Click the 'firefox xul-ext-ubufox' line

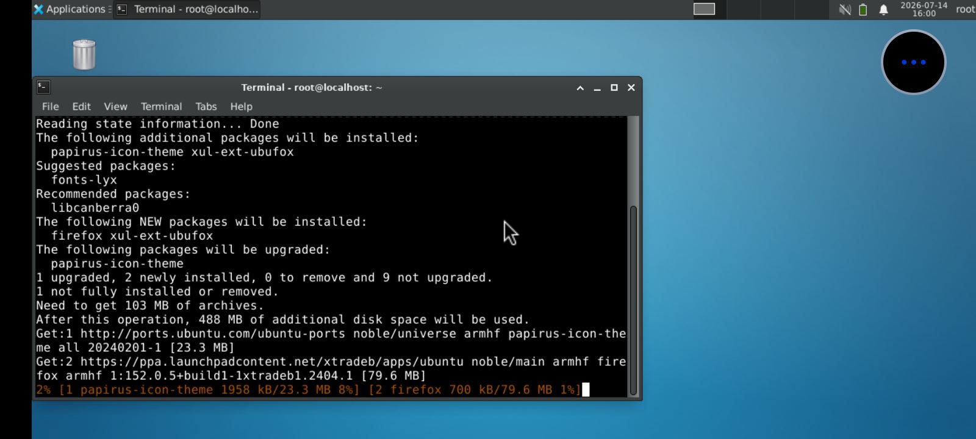coord(132,235)
